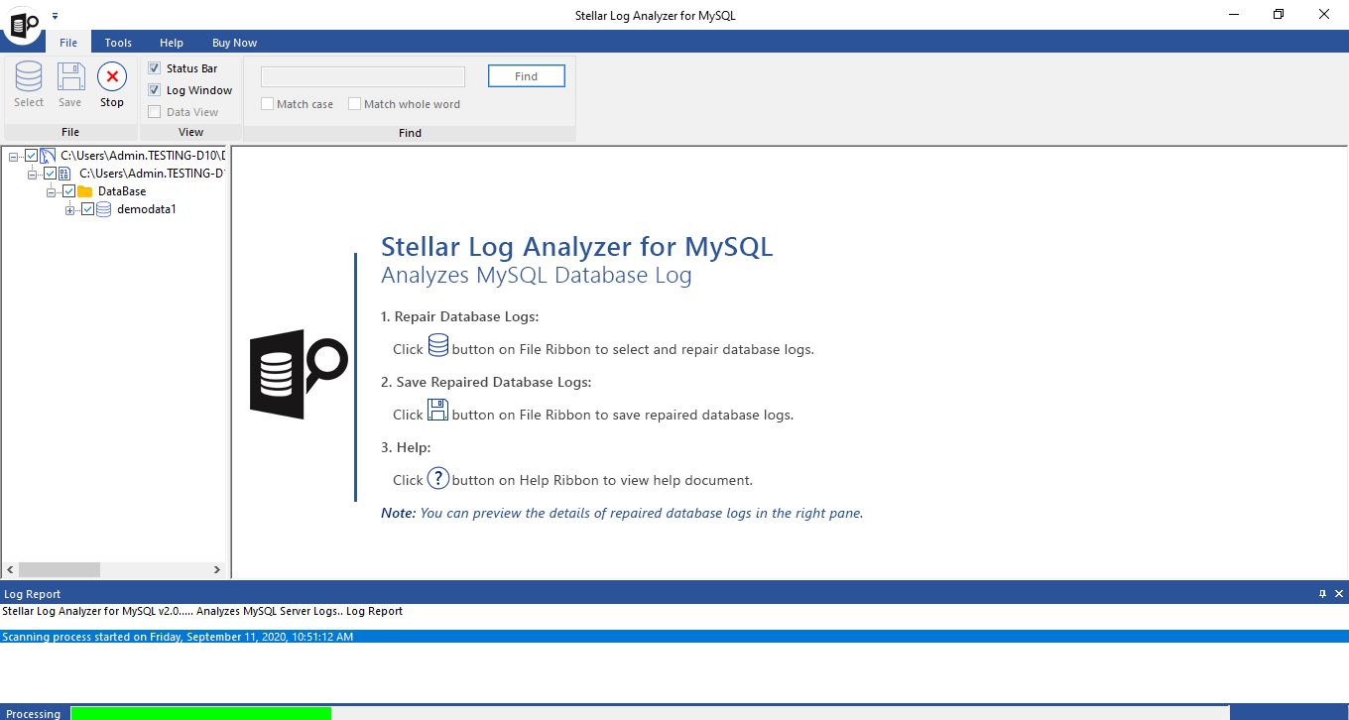The image size is (1349, 720).
Task: Enable Match case option
Action: pyautogui.click(x=267, y=104)
